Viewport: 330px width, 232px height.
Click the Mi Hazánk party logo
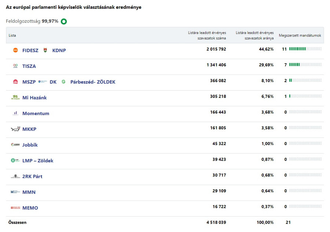[15, 97]
